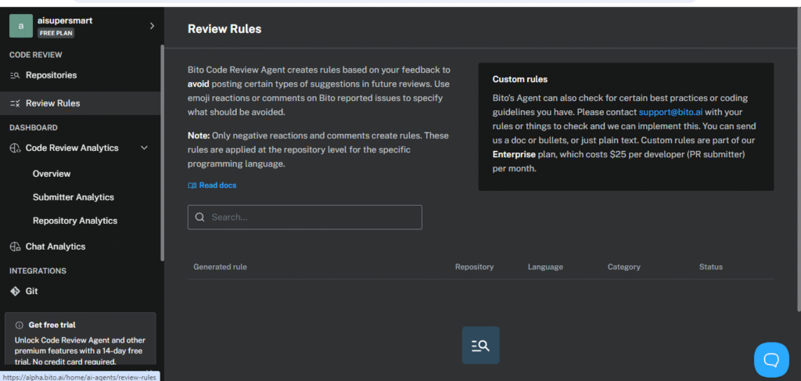This screenshot has width=801, height=381.
Task: Click the Generated rule column header
Action: 220,267
